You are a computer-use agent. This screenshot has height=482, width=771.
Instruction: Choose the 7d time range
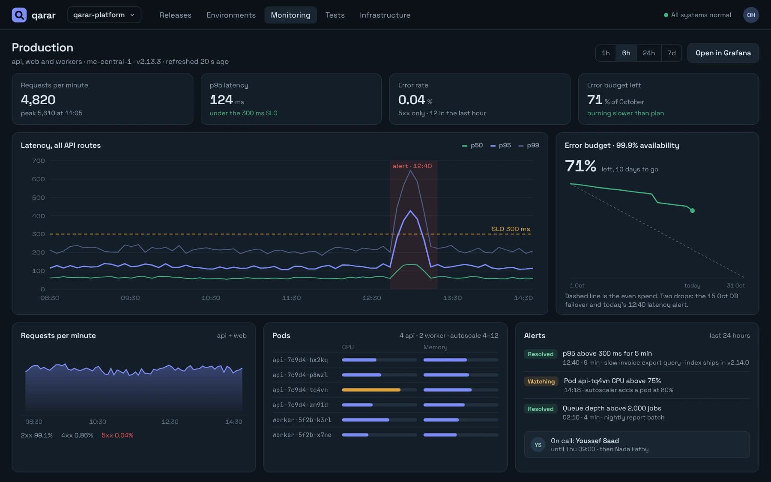tap(672, 53)
